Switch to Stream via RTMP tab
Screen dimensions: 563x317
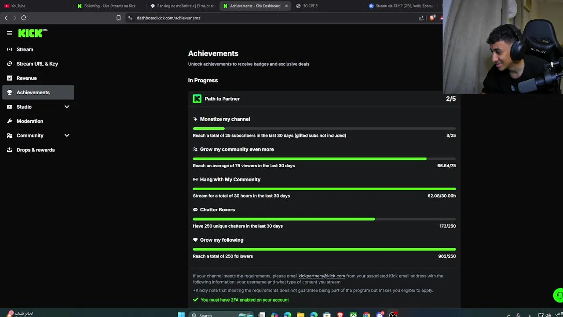[402, 6]
